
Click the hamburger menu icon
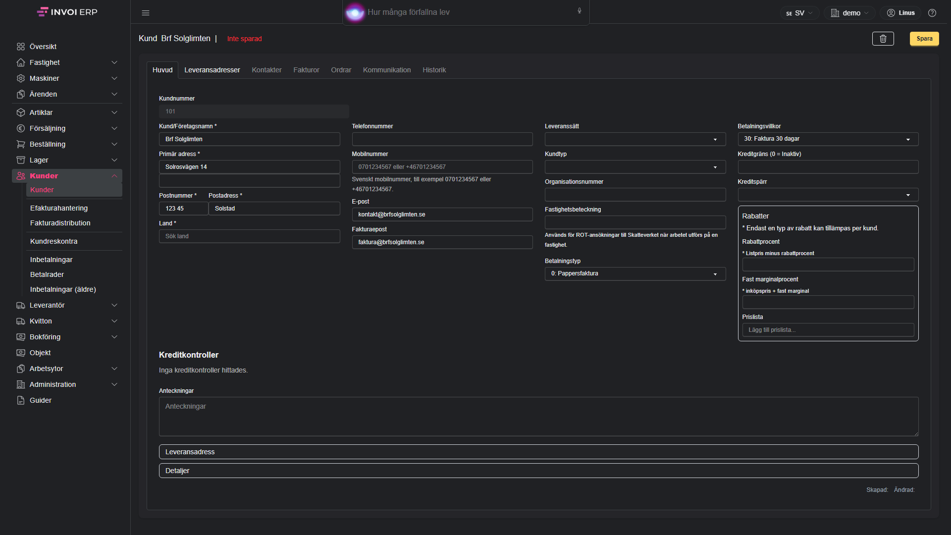(146, 13)
